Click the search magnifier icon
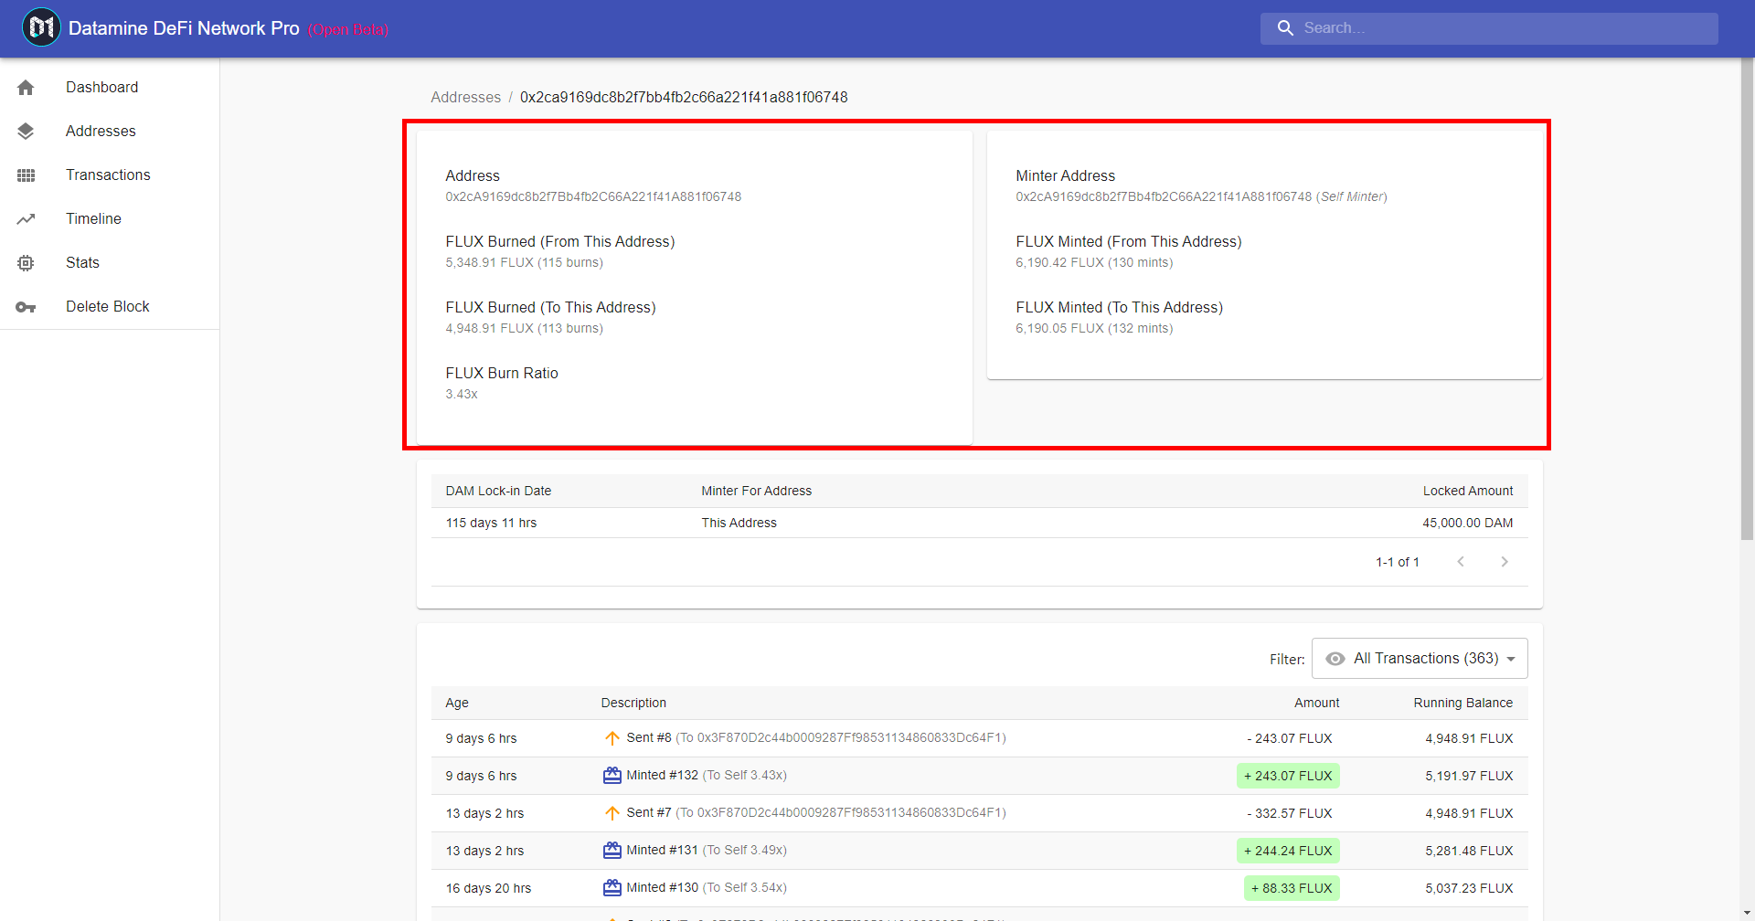This screenshot has width=1755, height=921. [1285, 28]
